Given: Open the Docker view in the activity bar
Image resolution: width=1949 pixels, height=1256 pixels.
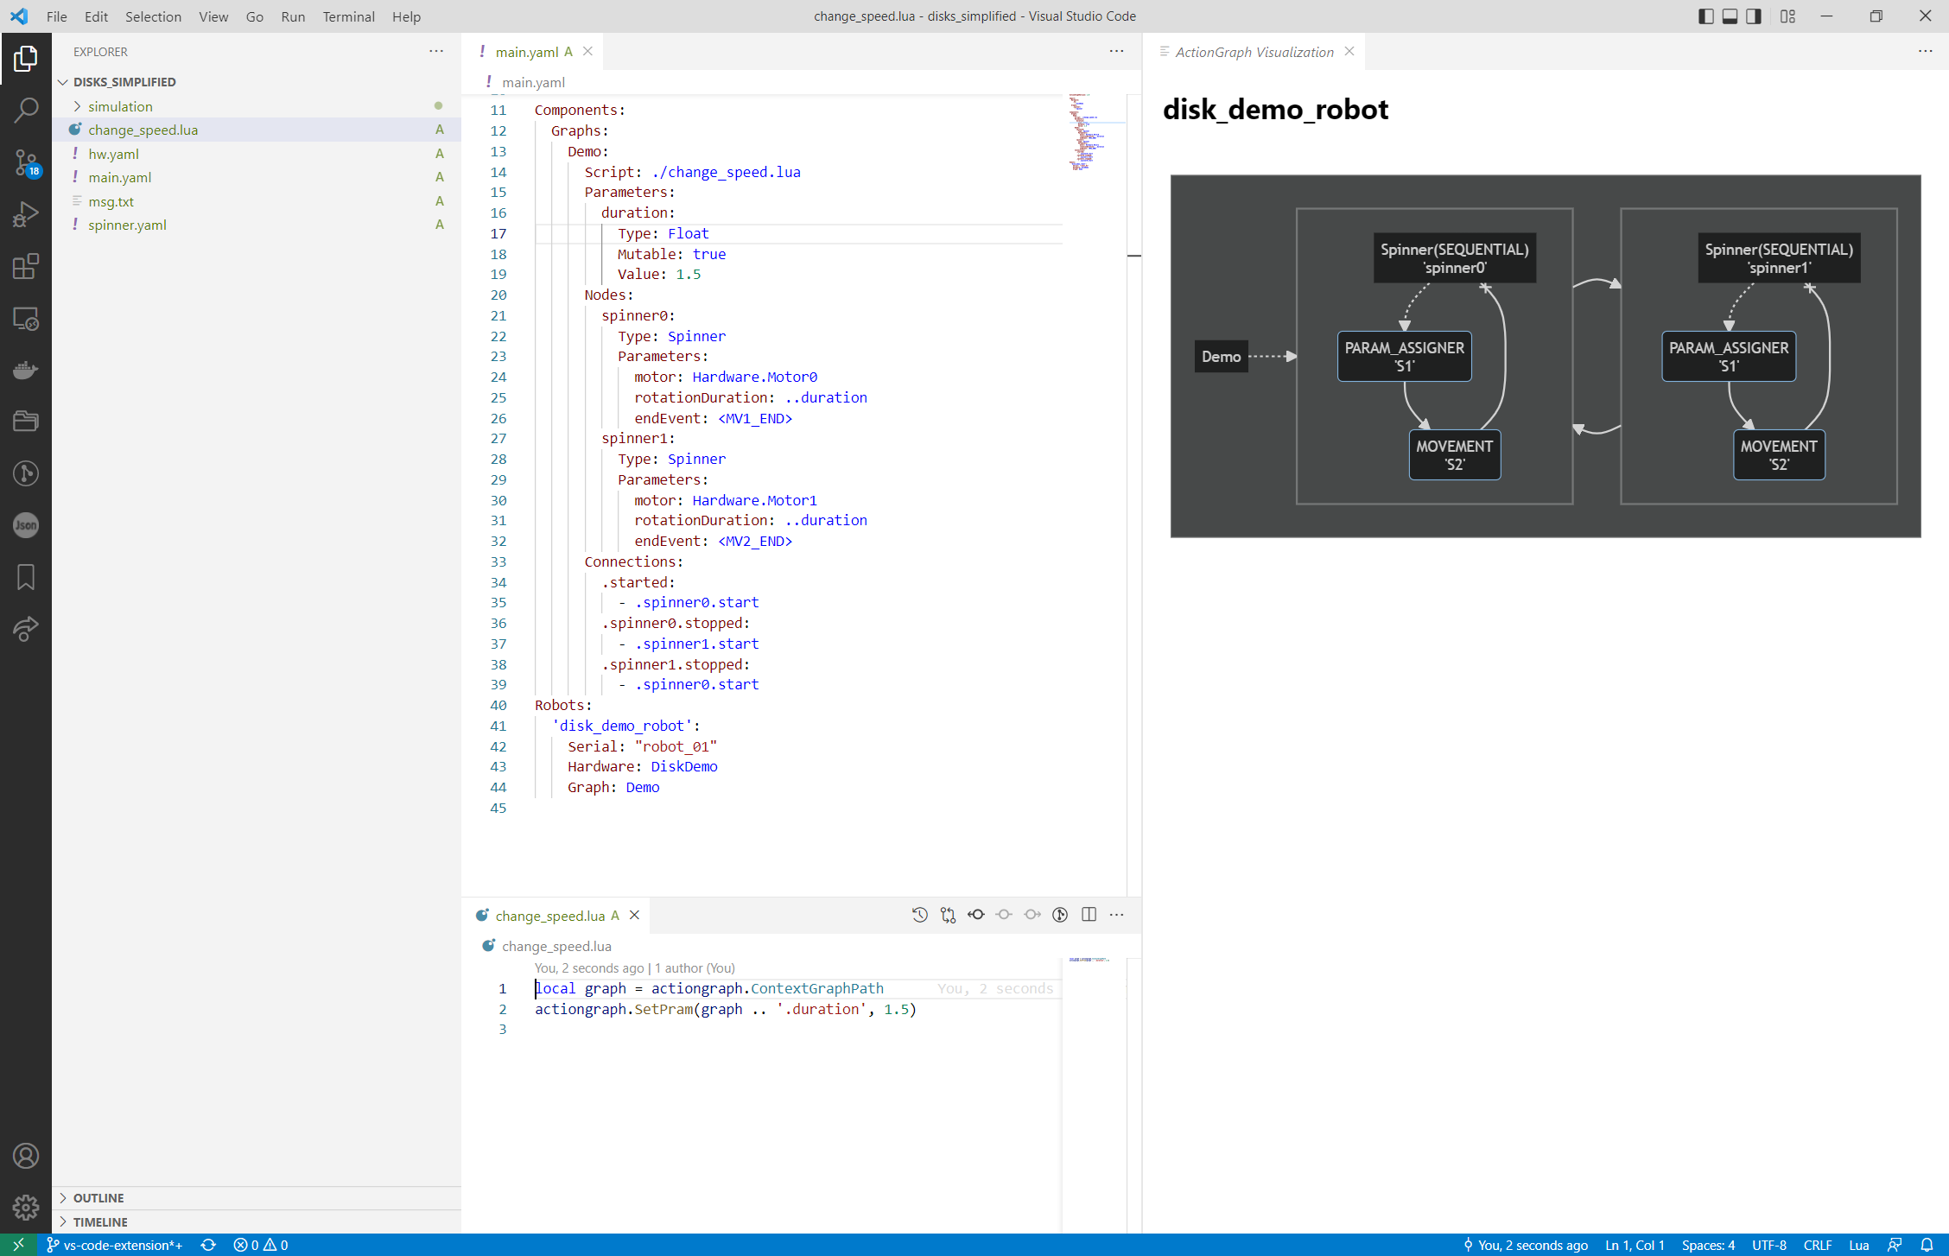Looking at the screenshot, I should 26,370.
